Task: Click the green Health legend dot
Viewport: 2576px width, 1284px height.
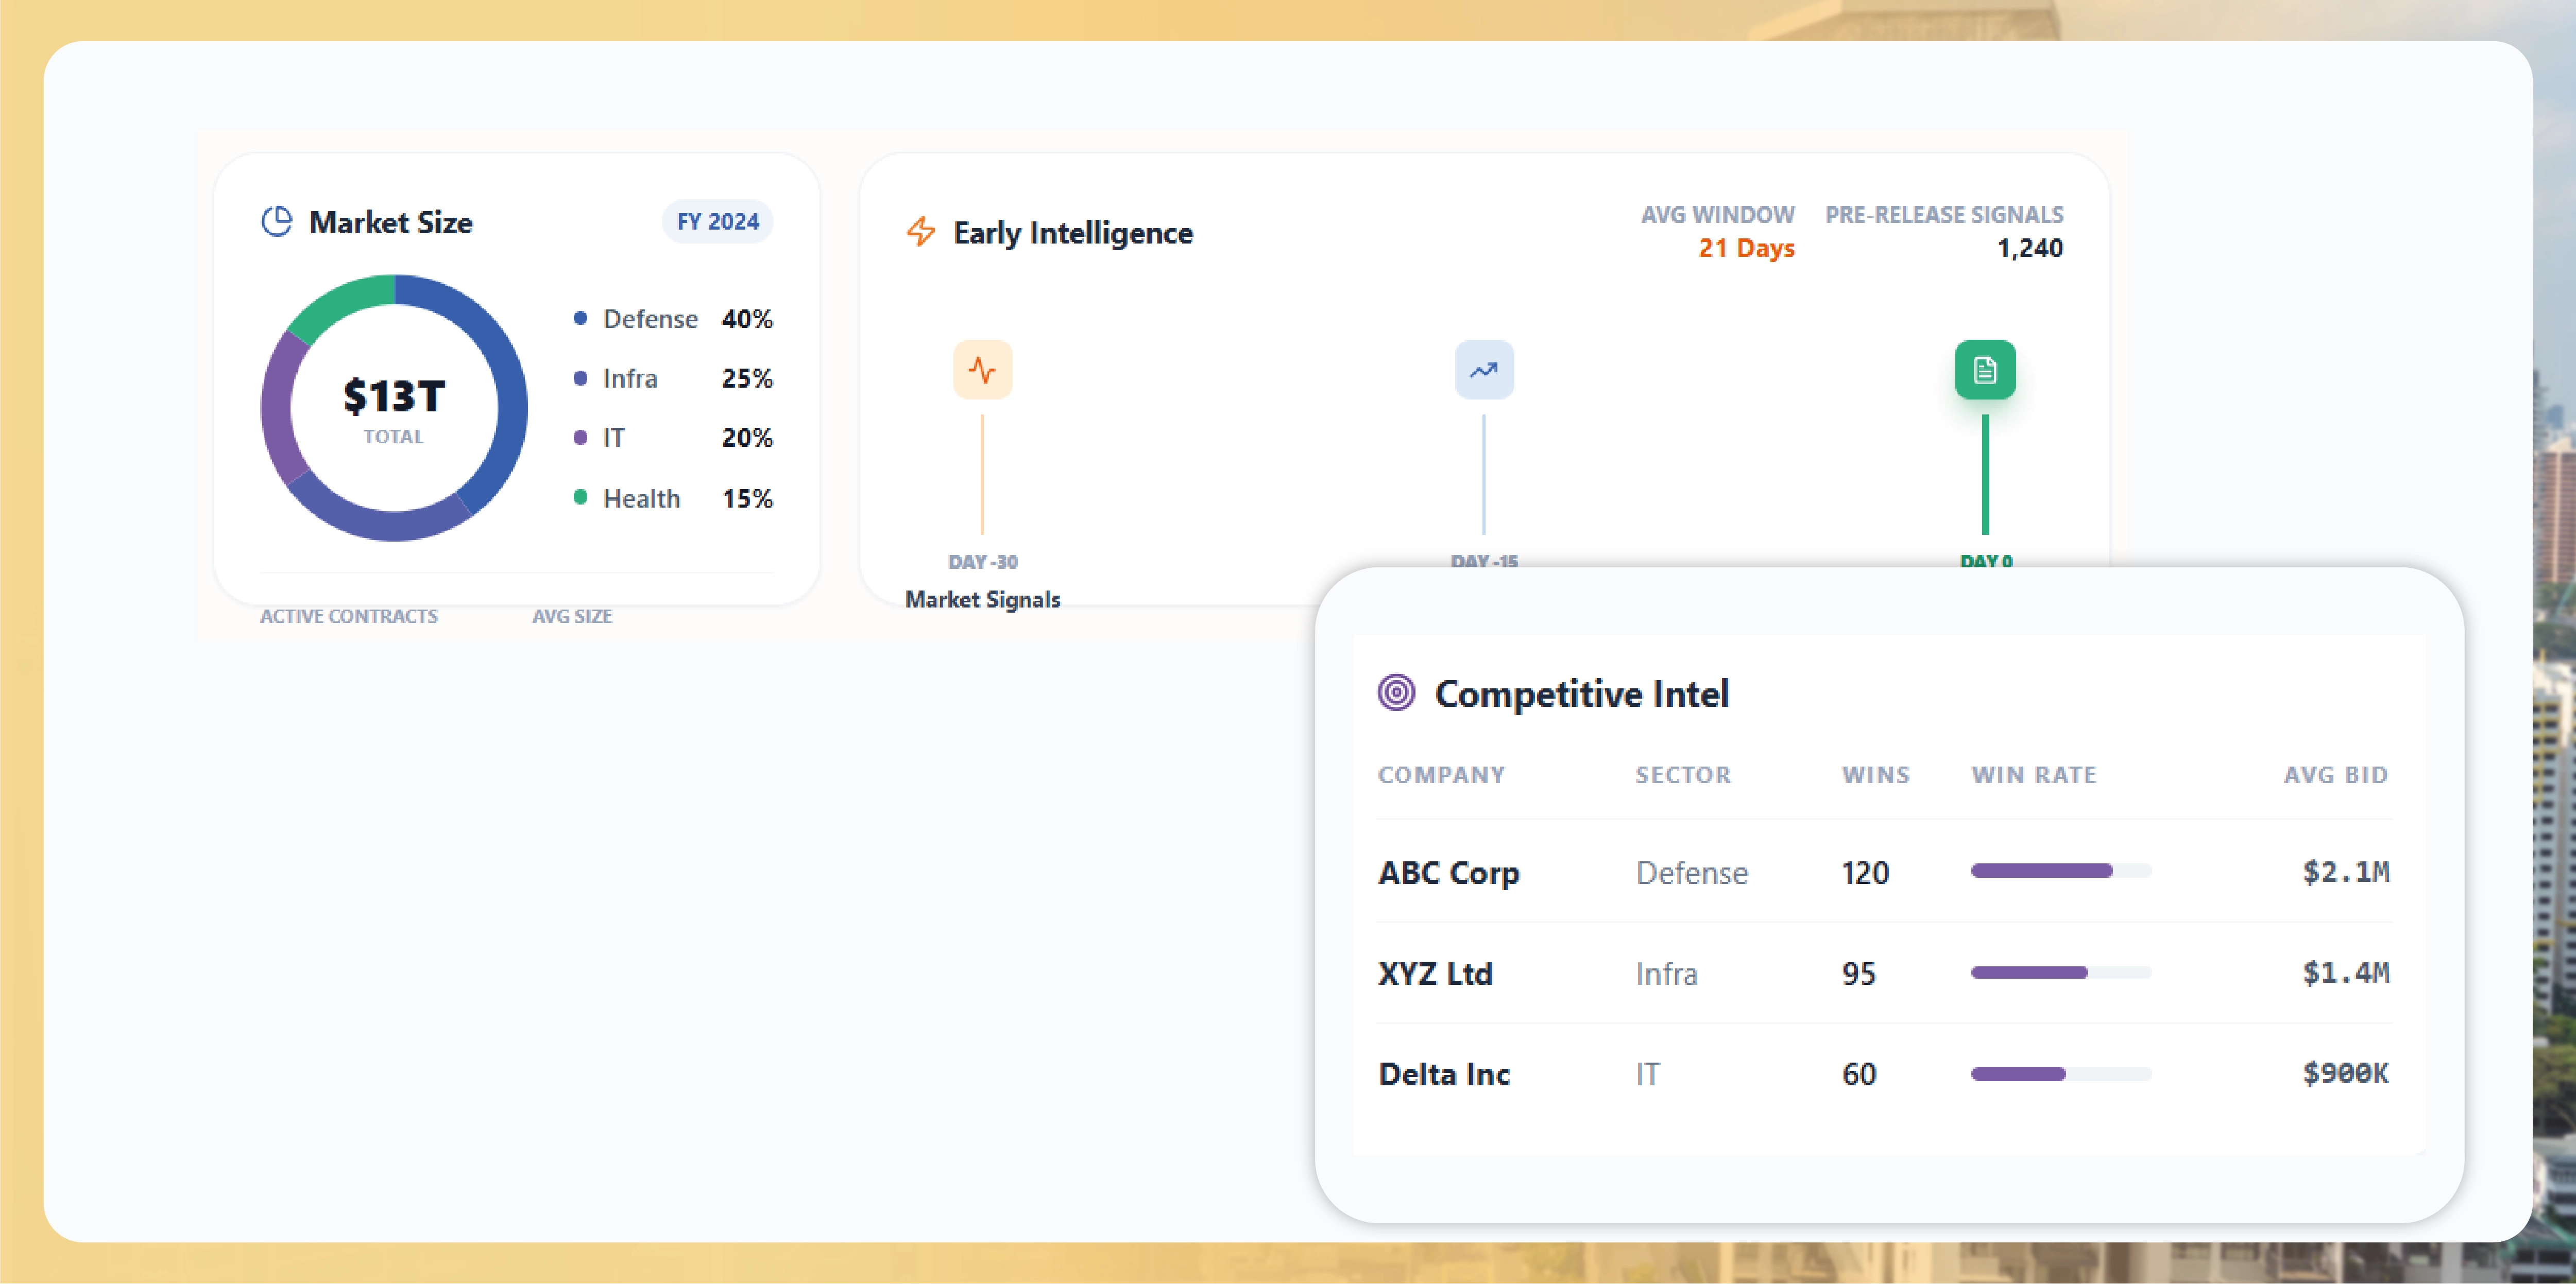Action: 580,498
